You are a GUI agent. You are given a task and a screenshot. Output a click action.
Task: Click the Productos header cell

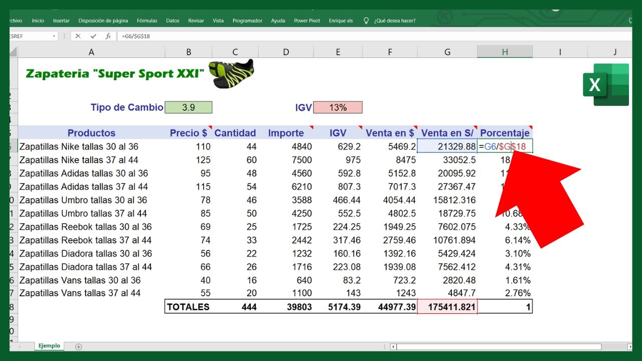(91, 133)
